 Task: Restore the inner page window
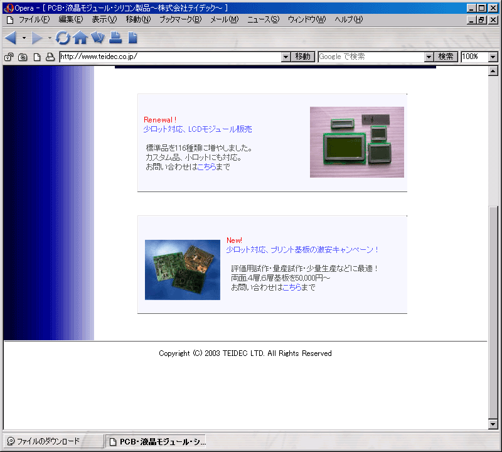click(x=481, y=20)
